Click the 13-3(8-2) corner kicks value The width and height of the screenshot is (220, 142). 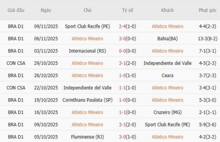click(207, 39)
